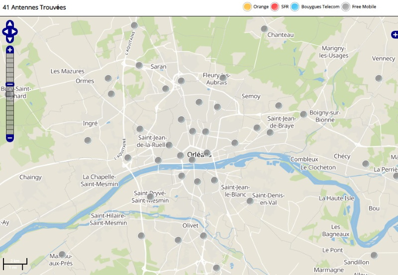Screen dimensions: 398x275
Task: Click the Orléans city label on map
Action: click(x=199, y=155)
